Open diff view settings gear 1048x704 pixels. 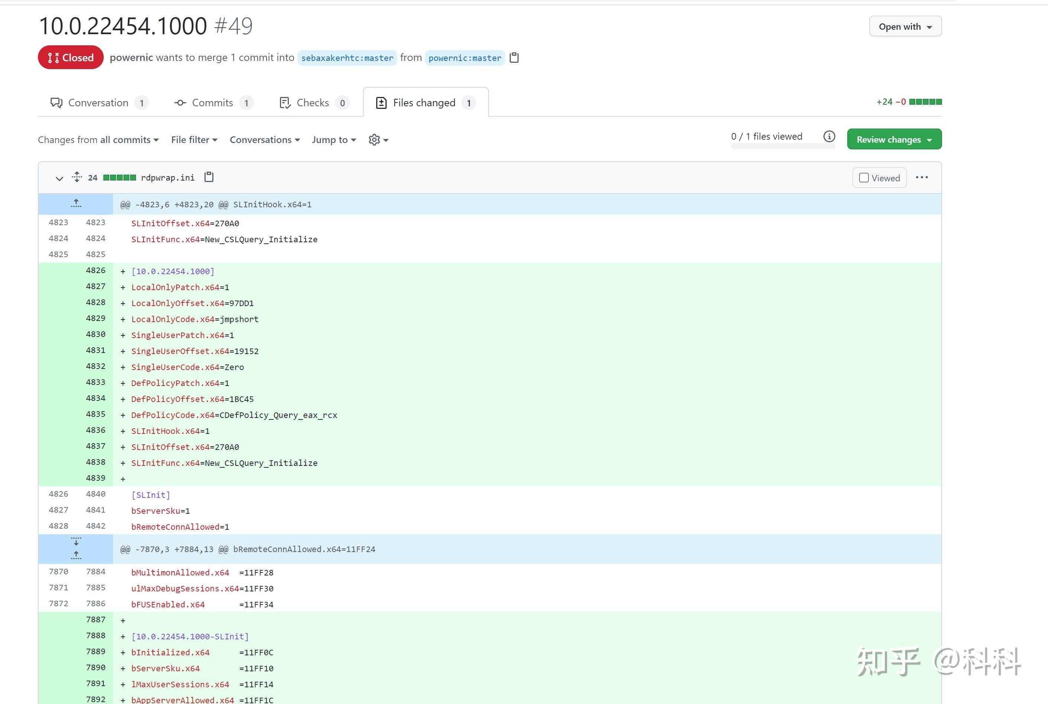tap(378, 140)
